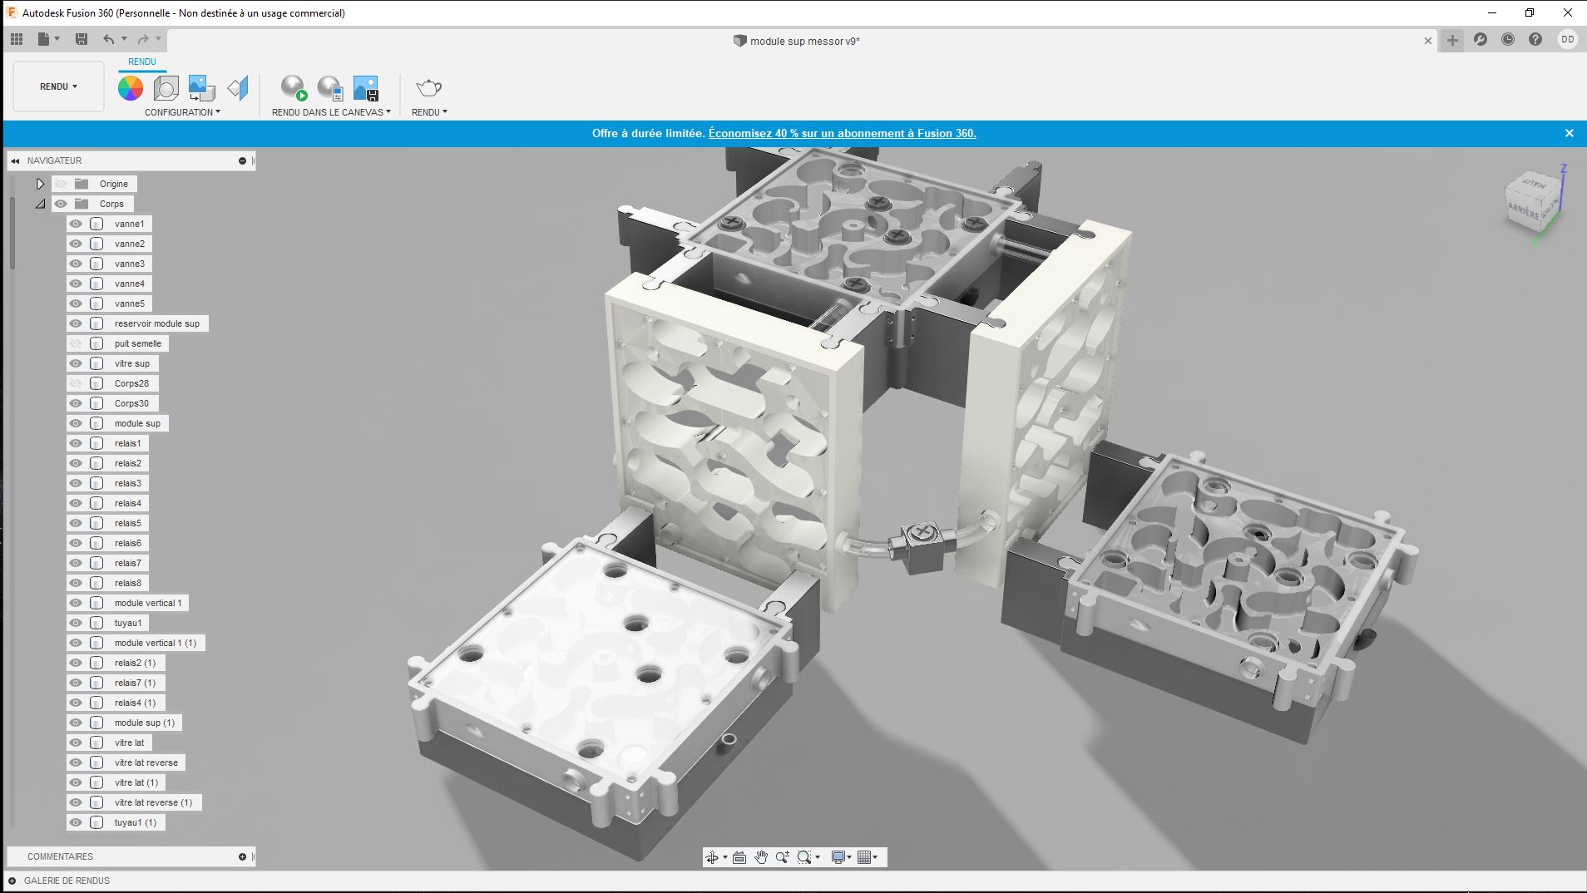Show the hidden puit semelle body

pos(76,343)
